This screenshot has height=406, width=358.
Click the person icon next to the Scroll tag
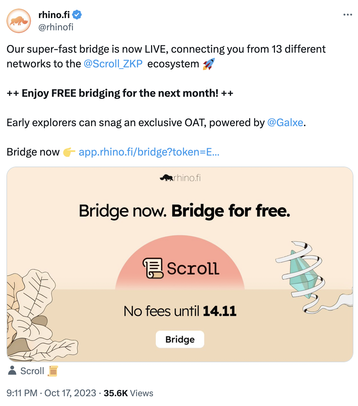pyautogui.click(x=12, y=370)
